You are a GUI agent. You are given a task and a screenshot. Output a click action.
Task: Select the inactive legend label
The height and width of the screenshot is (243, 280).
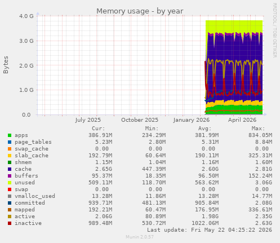click(x=28, y=223)
